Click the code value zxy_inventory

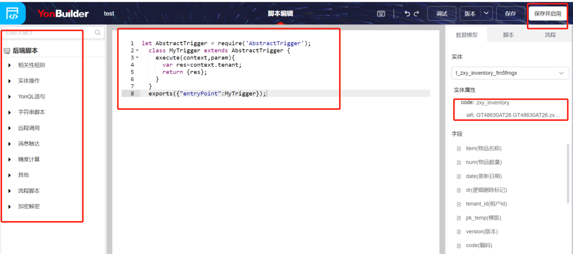492,103
